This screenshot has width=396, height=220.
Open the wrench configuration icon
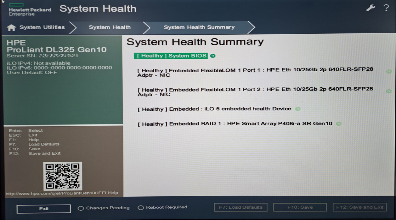point(371,8)
